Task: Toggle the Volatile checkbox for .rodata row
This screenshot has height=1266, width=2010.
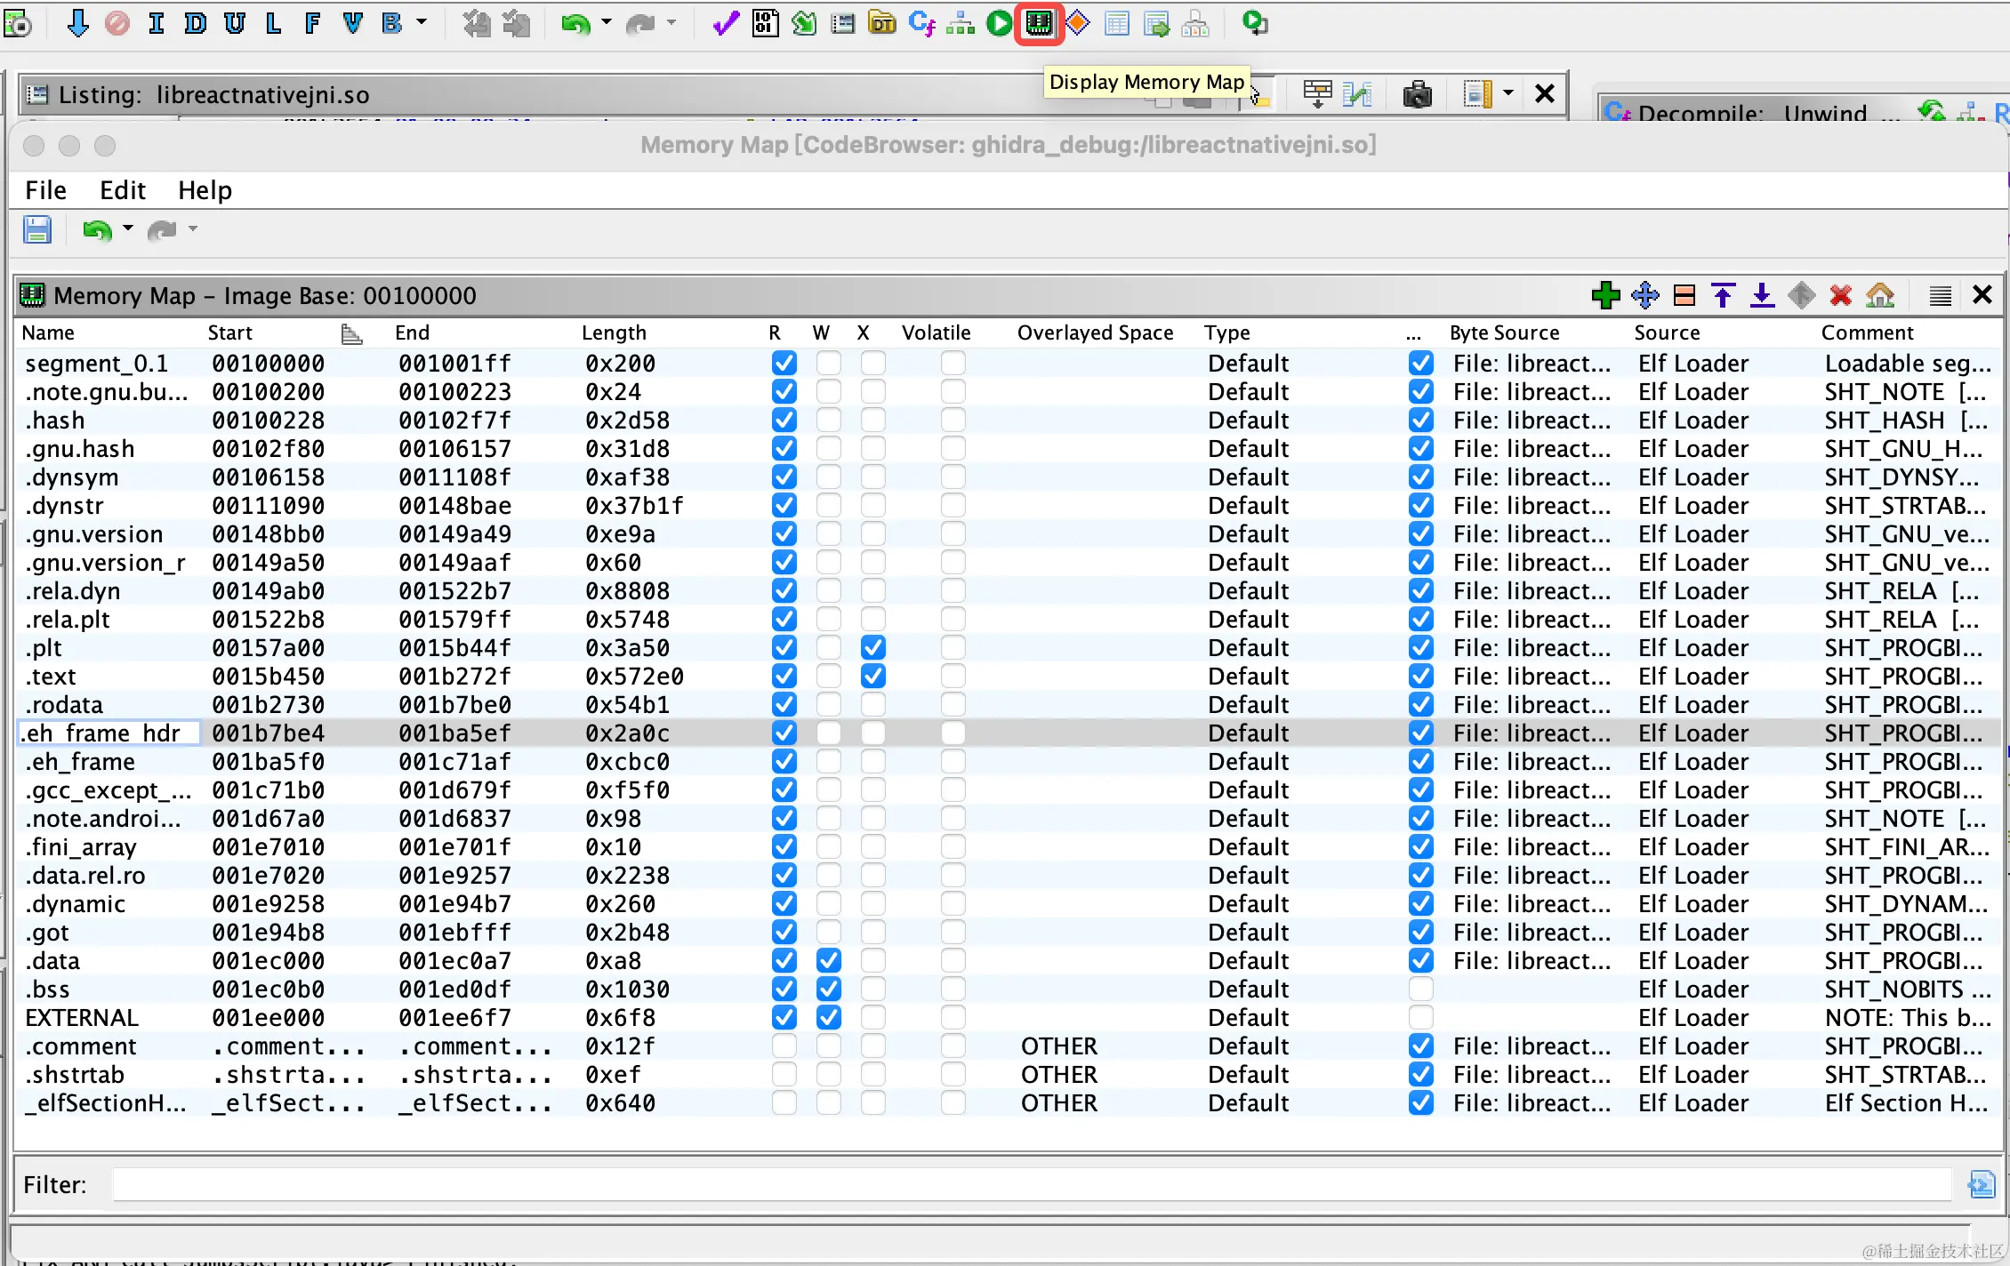Action: pos(953,704)
